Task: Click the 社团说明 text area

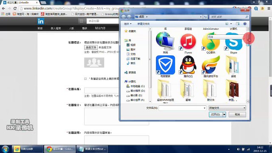Action: pyautogui.click(x=116, y=140)
